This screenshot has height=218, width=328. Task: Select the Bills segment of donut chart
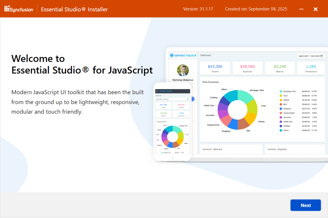pyautogui.click(x=243, y=123)
